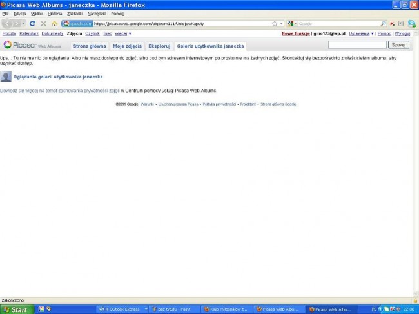This screenshot has height=314, width=419.
Task: Click the stop loading X icon
Action: (43, 23)
